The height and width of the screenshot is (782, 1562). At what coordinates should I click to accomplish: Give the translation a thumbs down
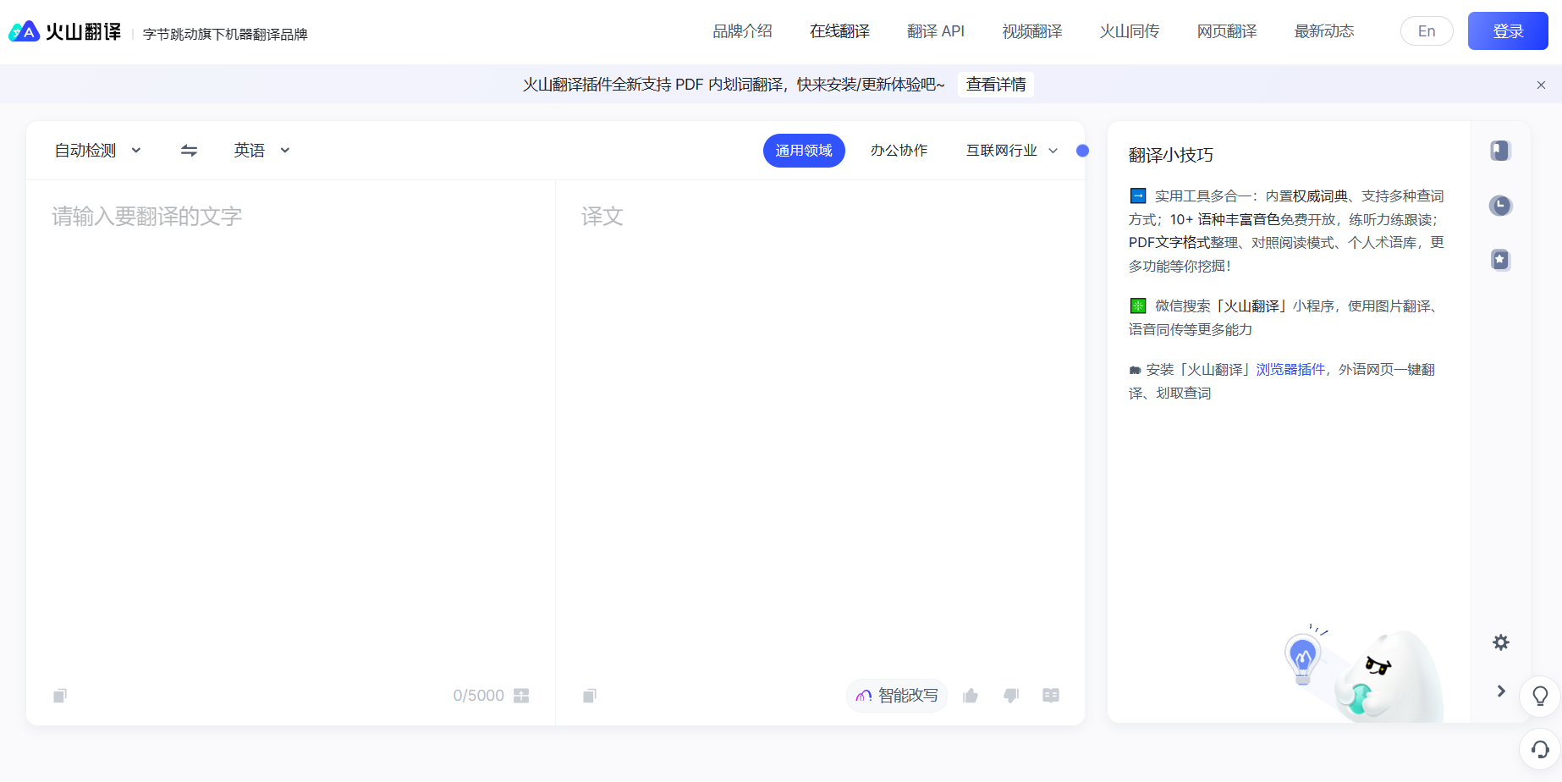1011,695
